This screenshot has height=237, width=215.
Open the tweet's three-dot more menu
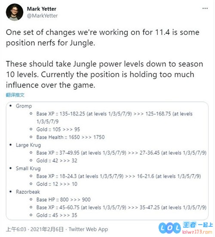(x=205, y=8)
